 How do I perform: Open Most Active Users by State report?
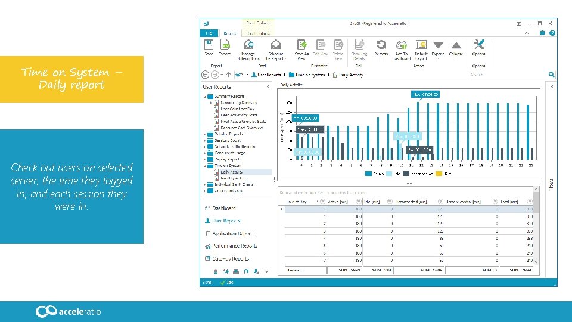(x=243, y=121)
